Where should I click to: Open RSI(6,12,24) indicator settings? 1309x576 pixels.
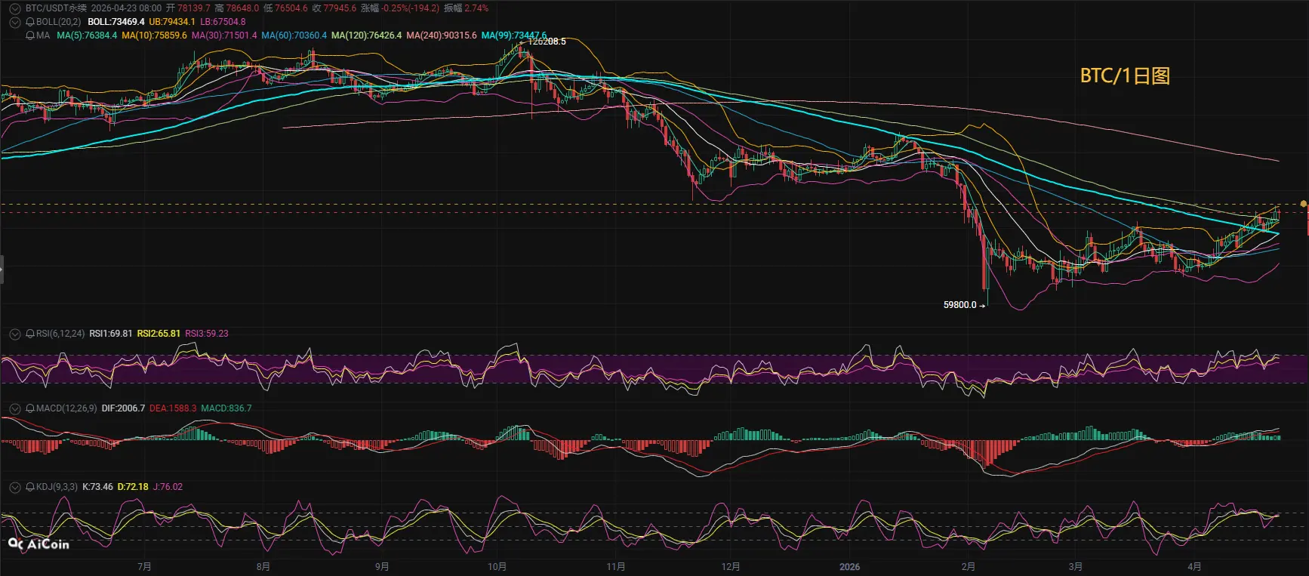(60, 334)
